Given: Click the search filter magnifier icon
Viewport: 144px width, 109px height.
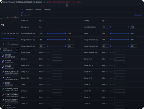Looking at the screenshot, I should 22,15.
